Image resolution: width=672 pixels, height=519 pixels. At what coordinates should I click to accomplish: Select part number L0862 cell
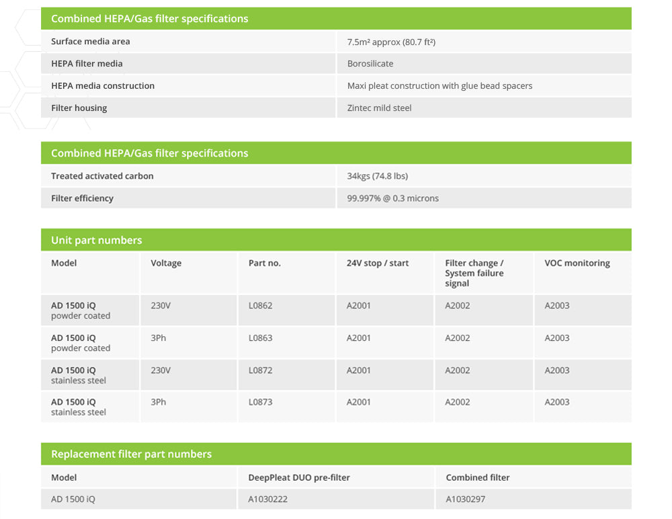pos(261,306)
